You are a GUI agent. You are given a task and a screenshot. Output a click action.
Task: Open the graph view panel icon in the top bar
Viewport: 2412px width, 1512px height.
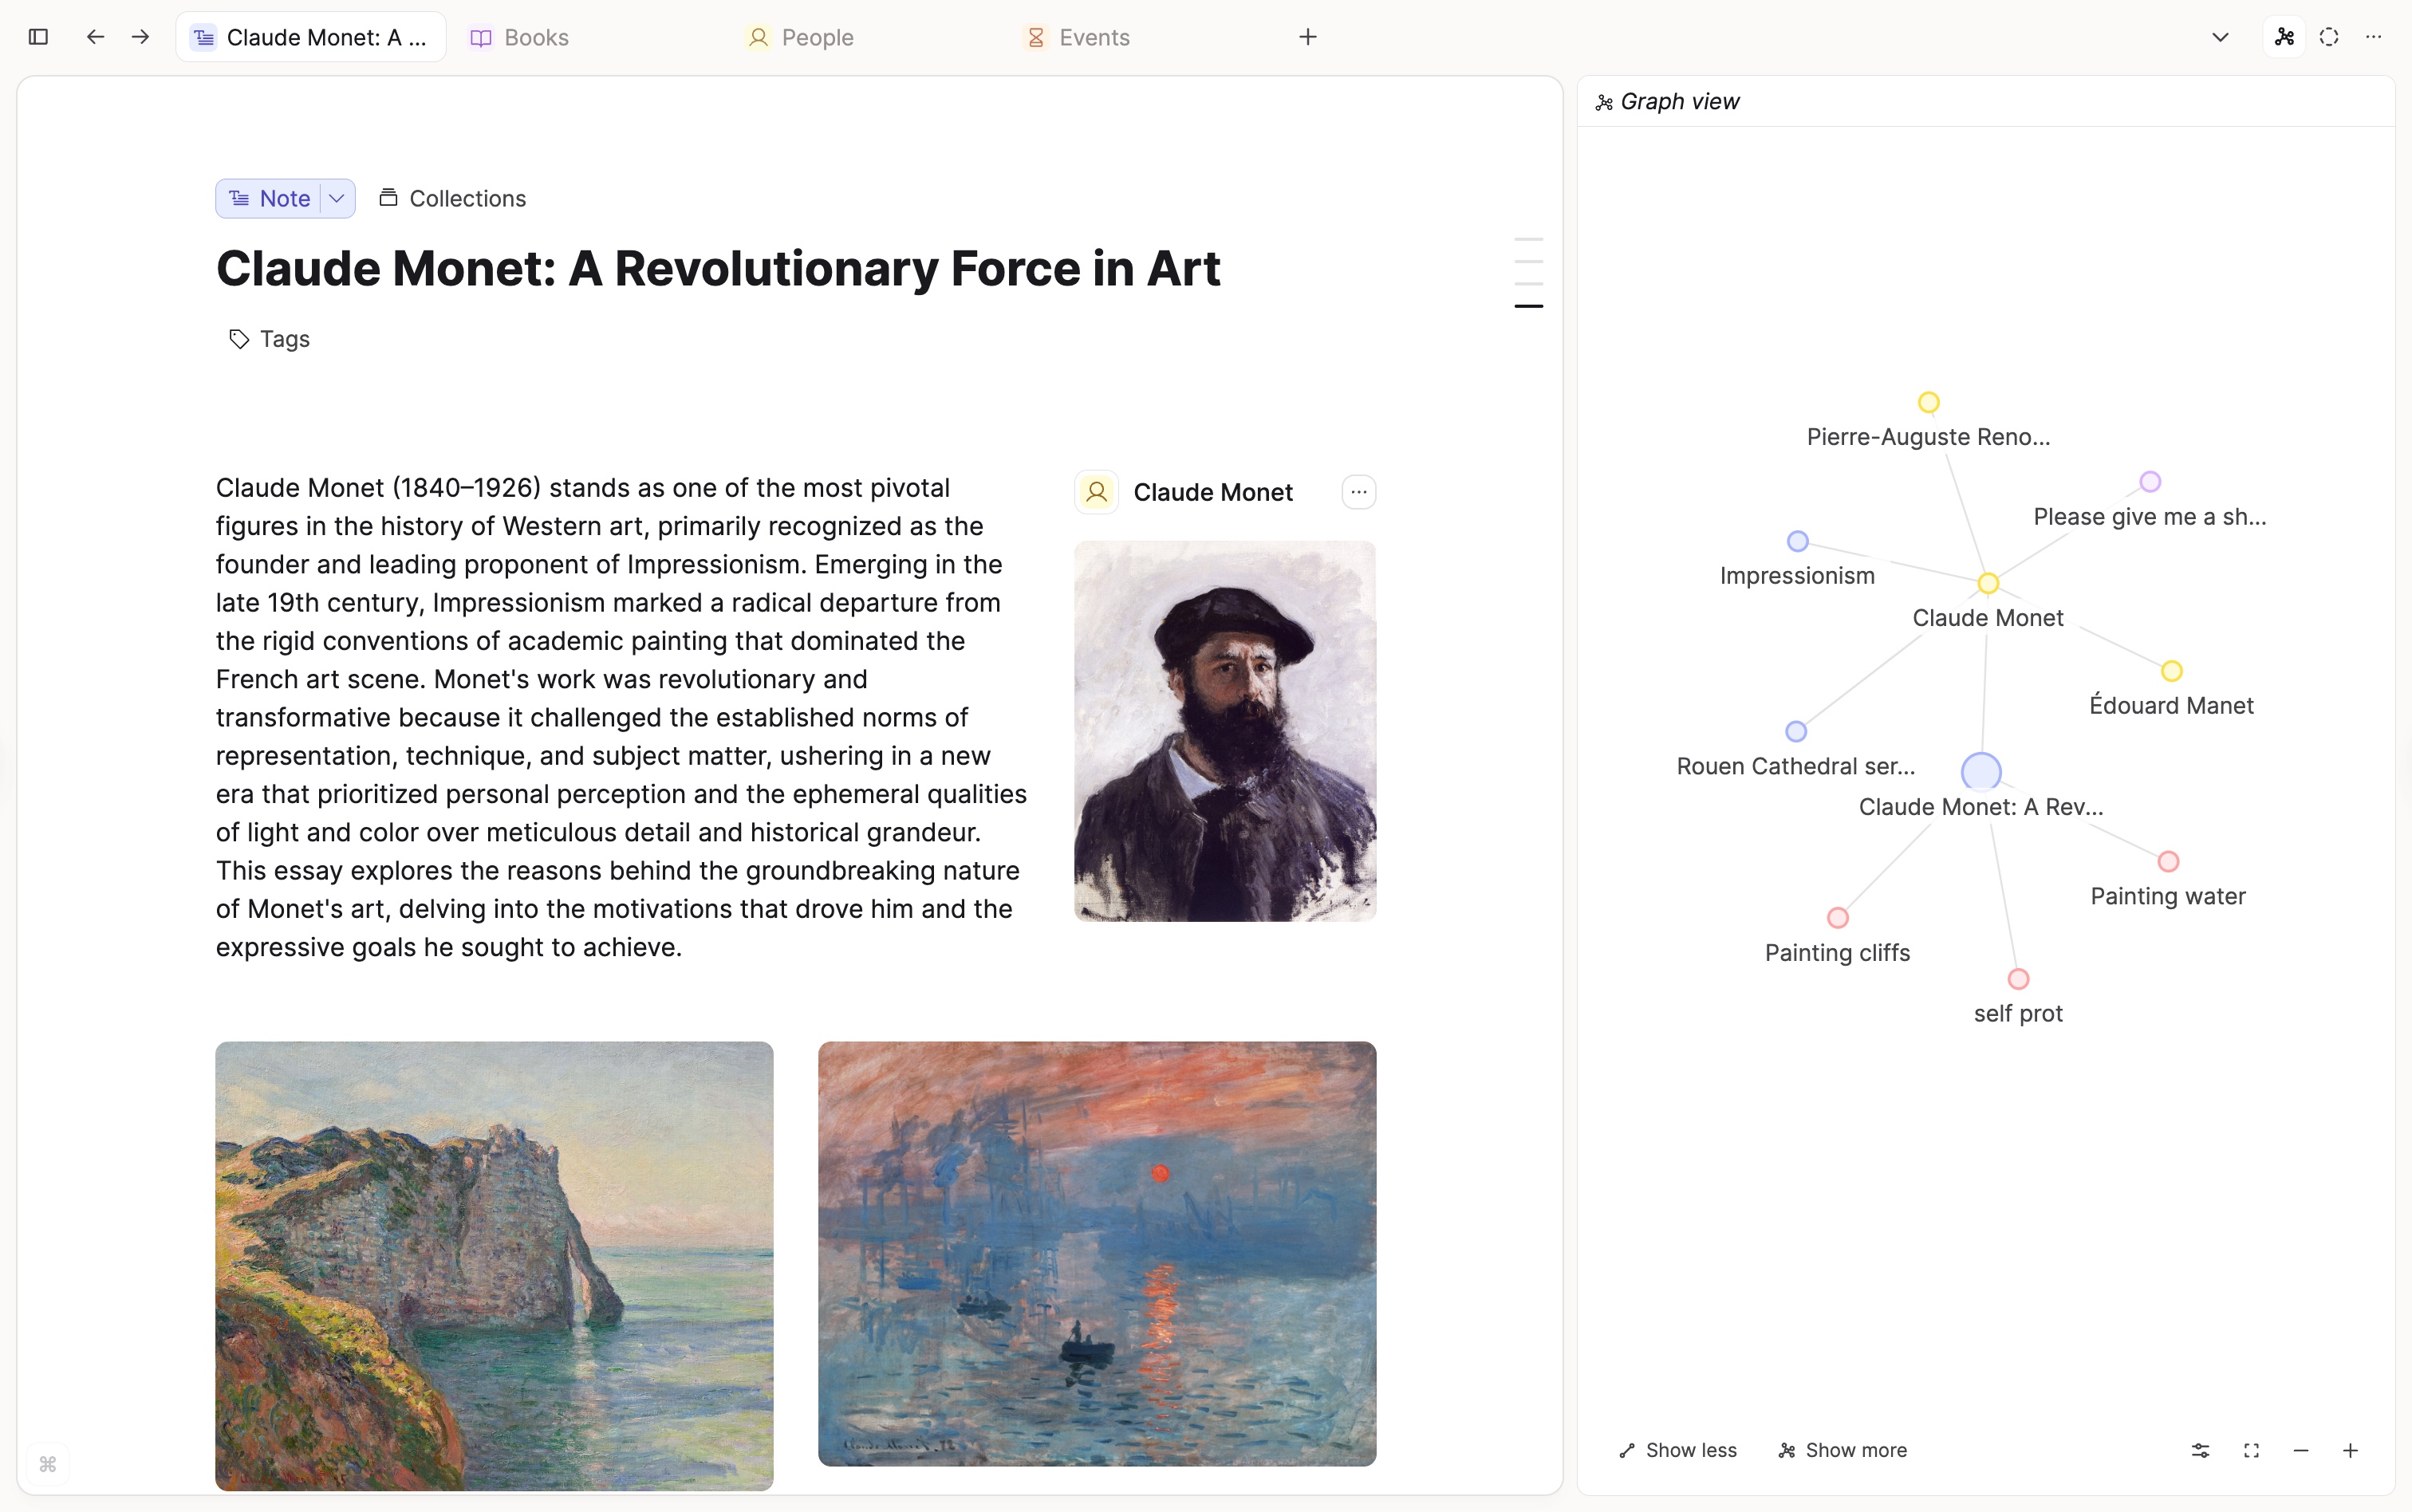(2283, 36)
